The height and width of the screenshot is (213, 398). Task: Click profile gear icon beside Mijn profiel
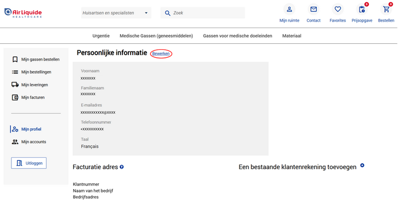[15, 129]
